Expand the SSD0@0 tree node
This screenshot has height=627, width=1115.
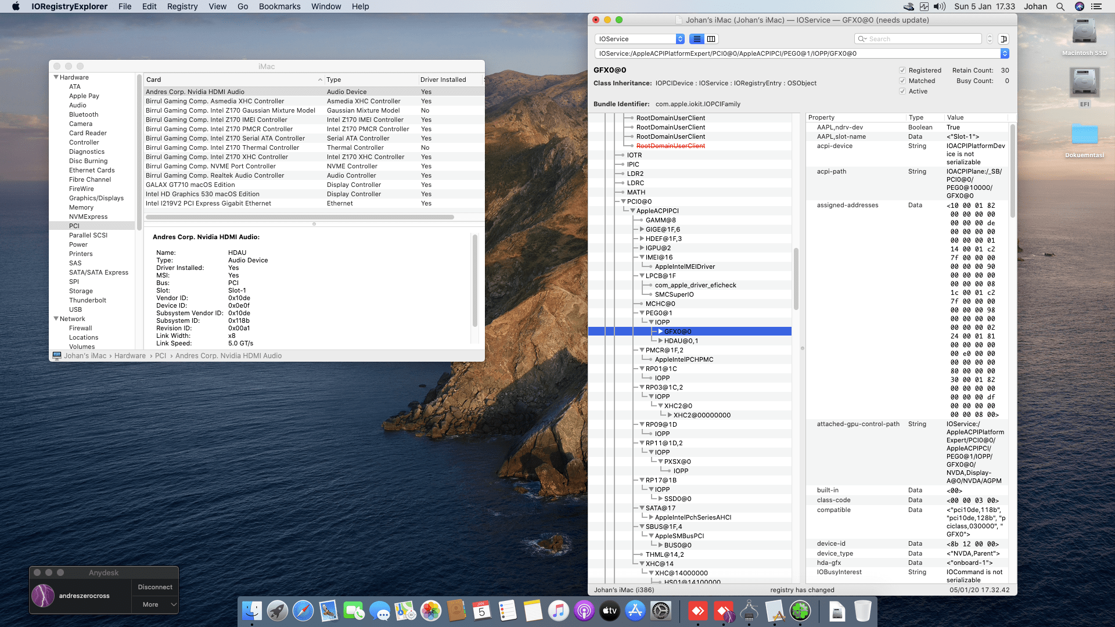pyautogui.click(x=660, y=499)
